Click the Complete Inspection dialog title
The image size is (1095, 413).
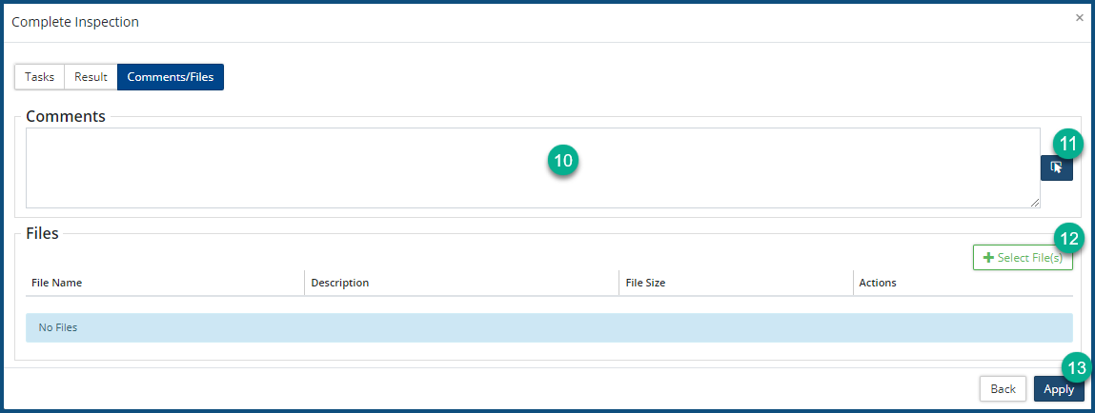click(x=74, y=21)
